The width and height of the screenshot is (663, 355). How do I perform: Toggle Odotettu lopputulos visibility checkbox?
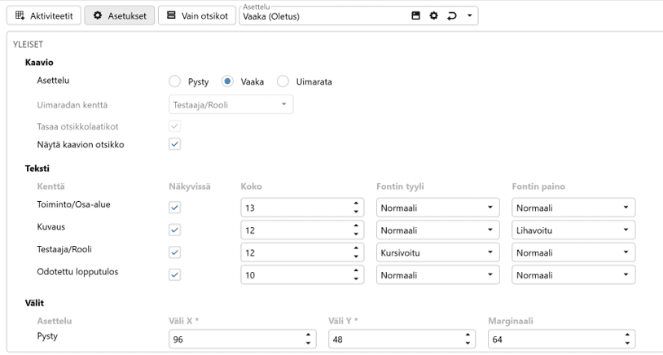click(174, 275)
